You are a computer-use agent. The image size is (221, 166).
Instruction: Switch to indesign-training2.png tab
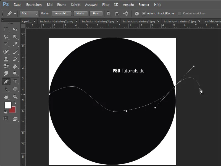pyautogui.click(x=57, y=21)
